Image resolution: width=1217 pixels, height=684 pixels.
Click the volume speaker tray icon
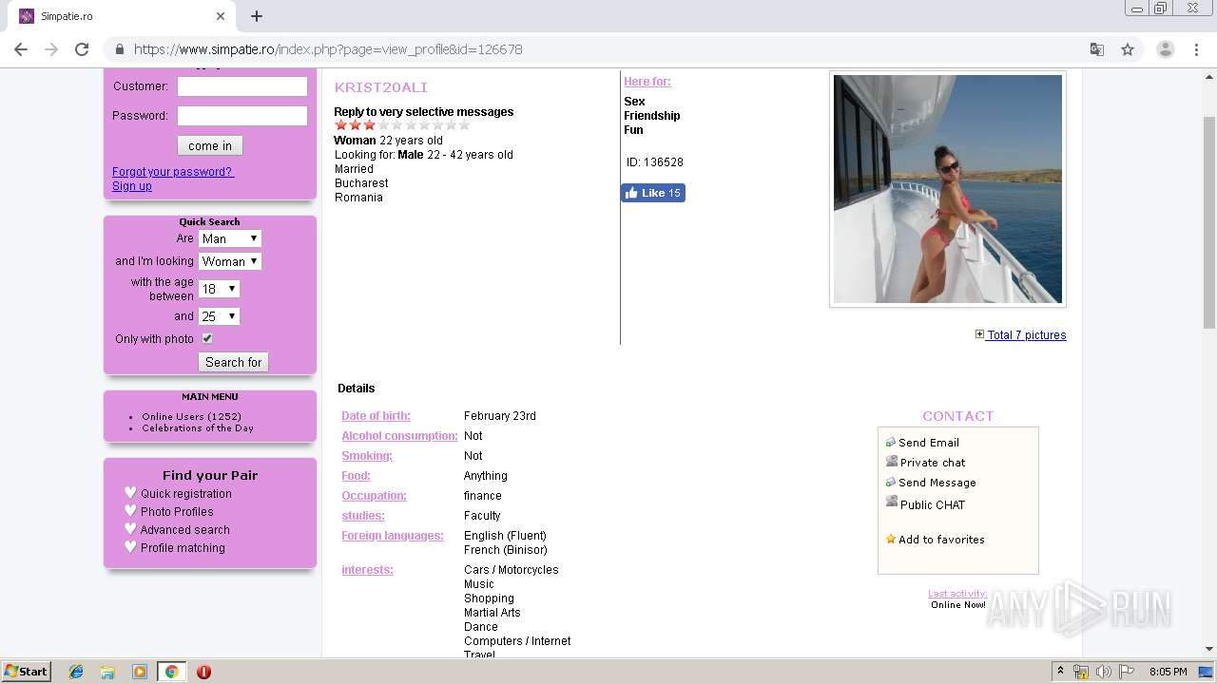(1104, 672)
